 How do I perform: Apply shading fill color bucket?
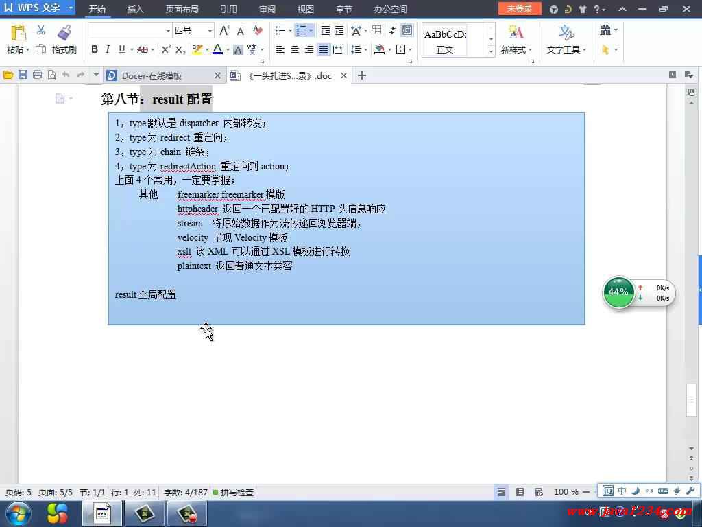[x=379, y=49]
